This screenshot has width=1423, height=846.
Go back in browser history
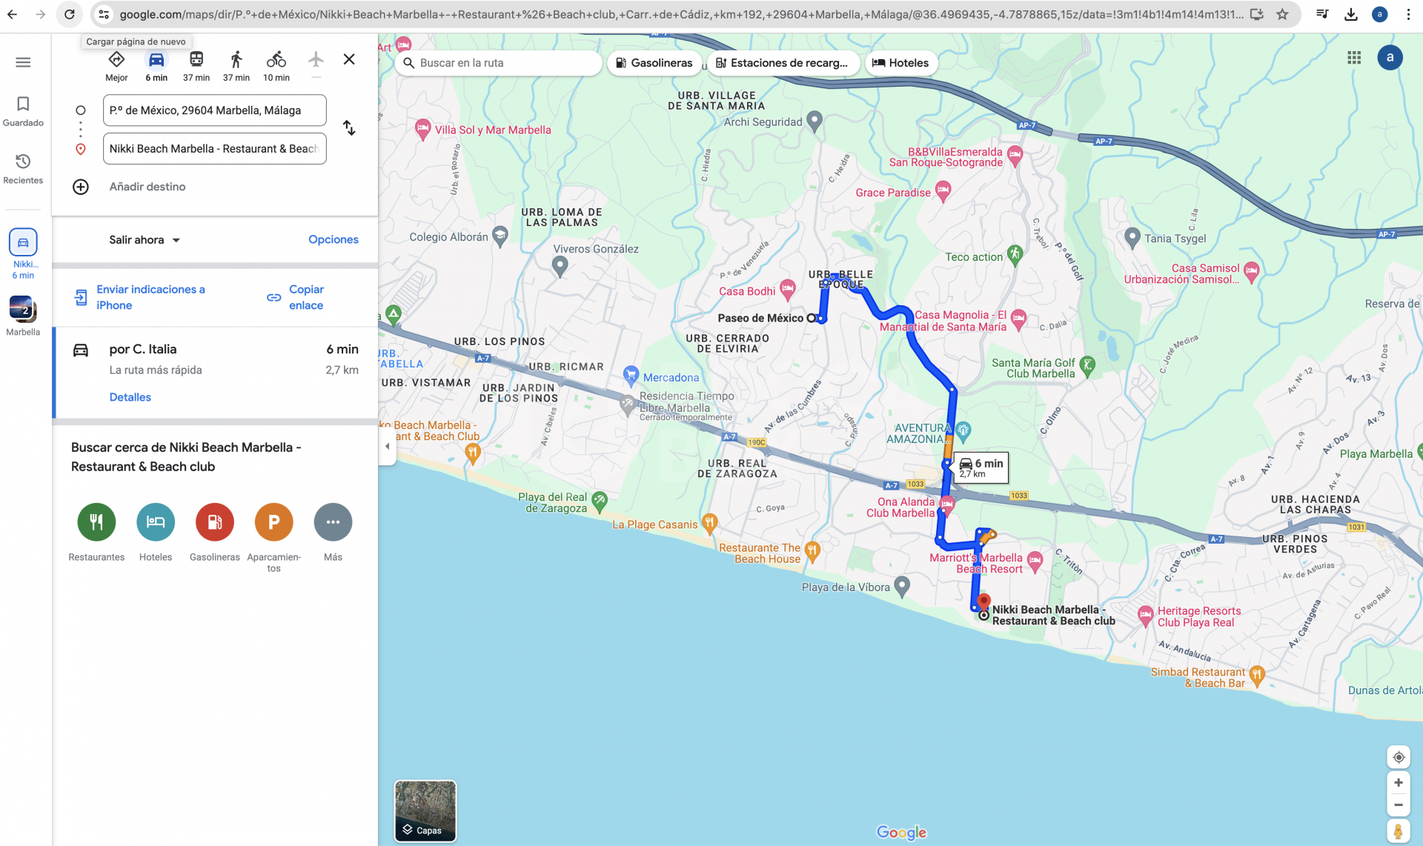point(13,14)
